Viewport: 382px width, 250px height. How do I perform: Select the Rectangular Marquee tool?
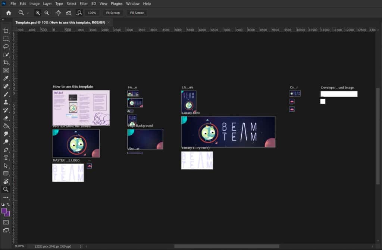tap(6, 38)
